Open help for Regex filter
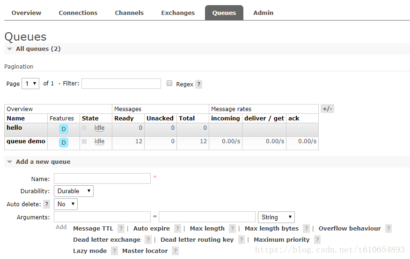Viewport: 410px width, 259px height. tap(199, 84)
